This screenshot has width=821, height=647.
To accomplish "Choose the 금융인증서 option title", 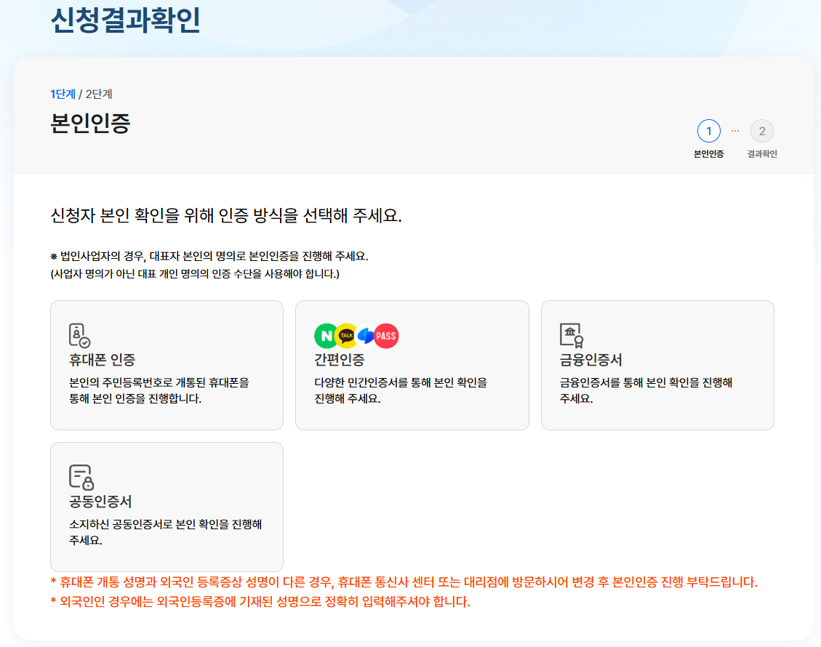I will 590,360.
